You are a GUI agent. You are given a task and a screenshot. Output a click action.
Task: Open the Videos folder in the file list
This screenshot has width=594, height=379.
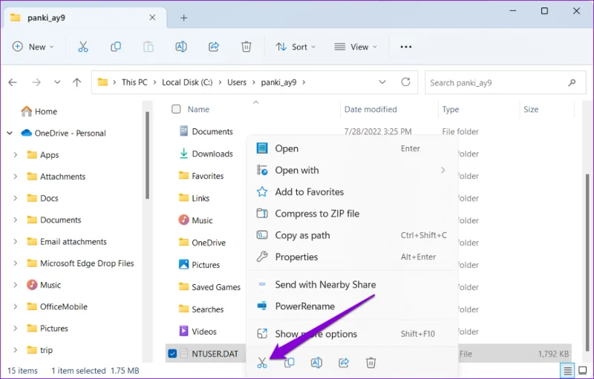(198, 332)
